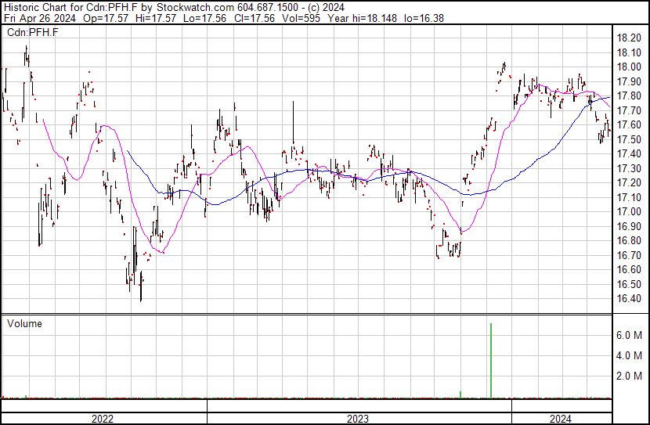
Task: Click the tall green volume spike bar
Action: [x=491, y=360]
